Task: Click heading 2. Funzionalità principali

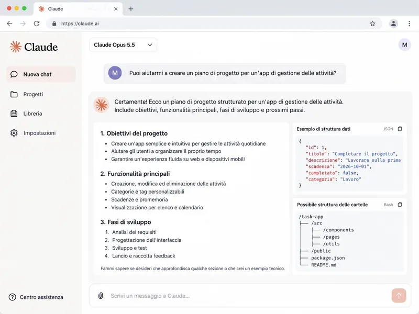Action: [x=135, y=174]
